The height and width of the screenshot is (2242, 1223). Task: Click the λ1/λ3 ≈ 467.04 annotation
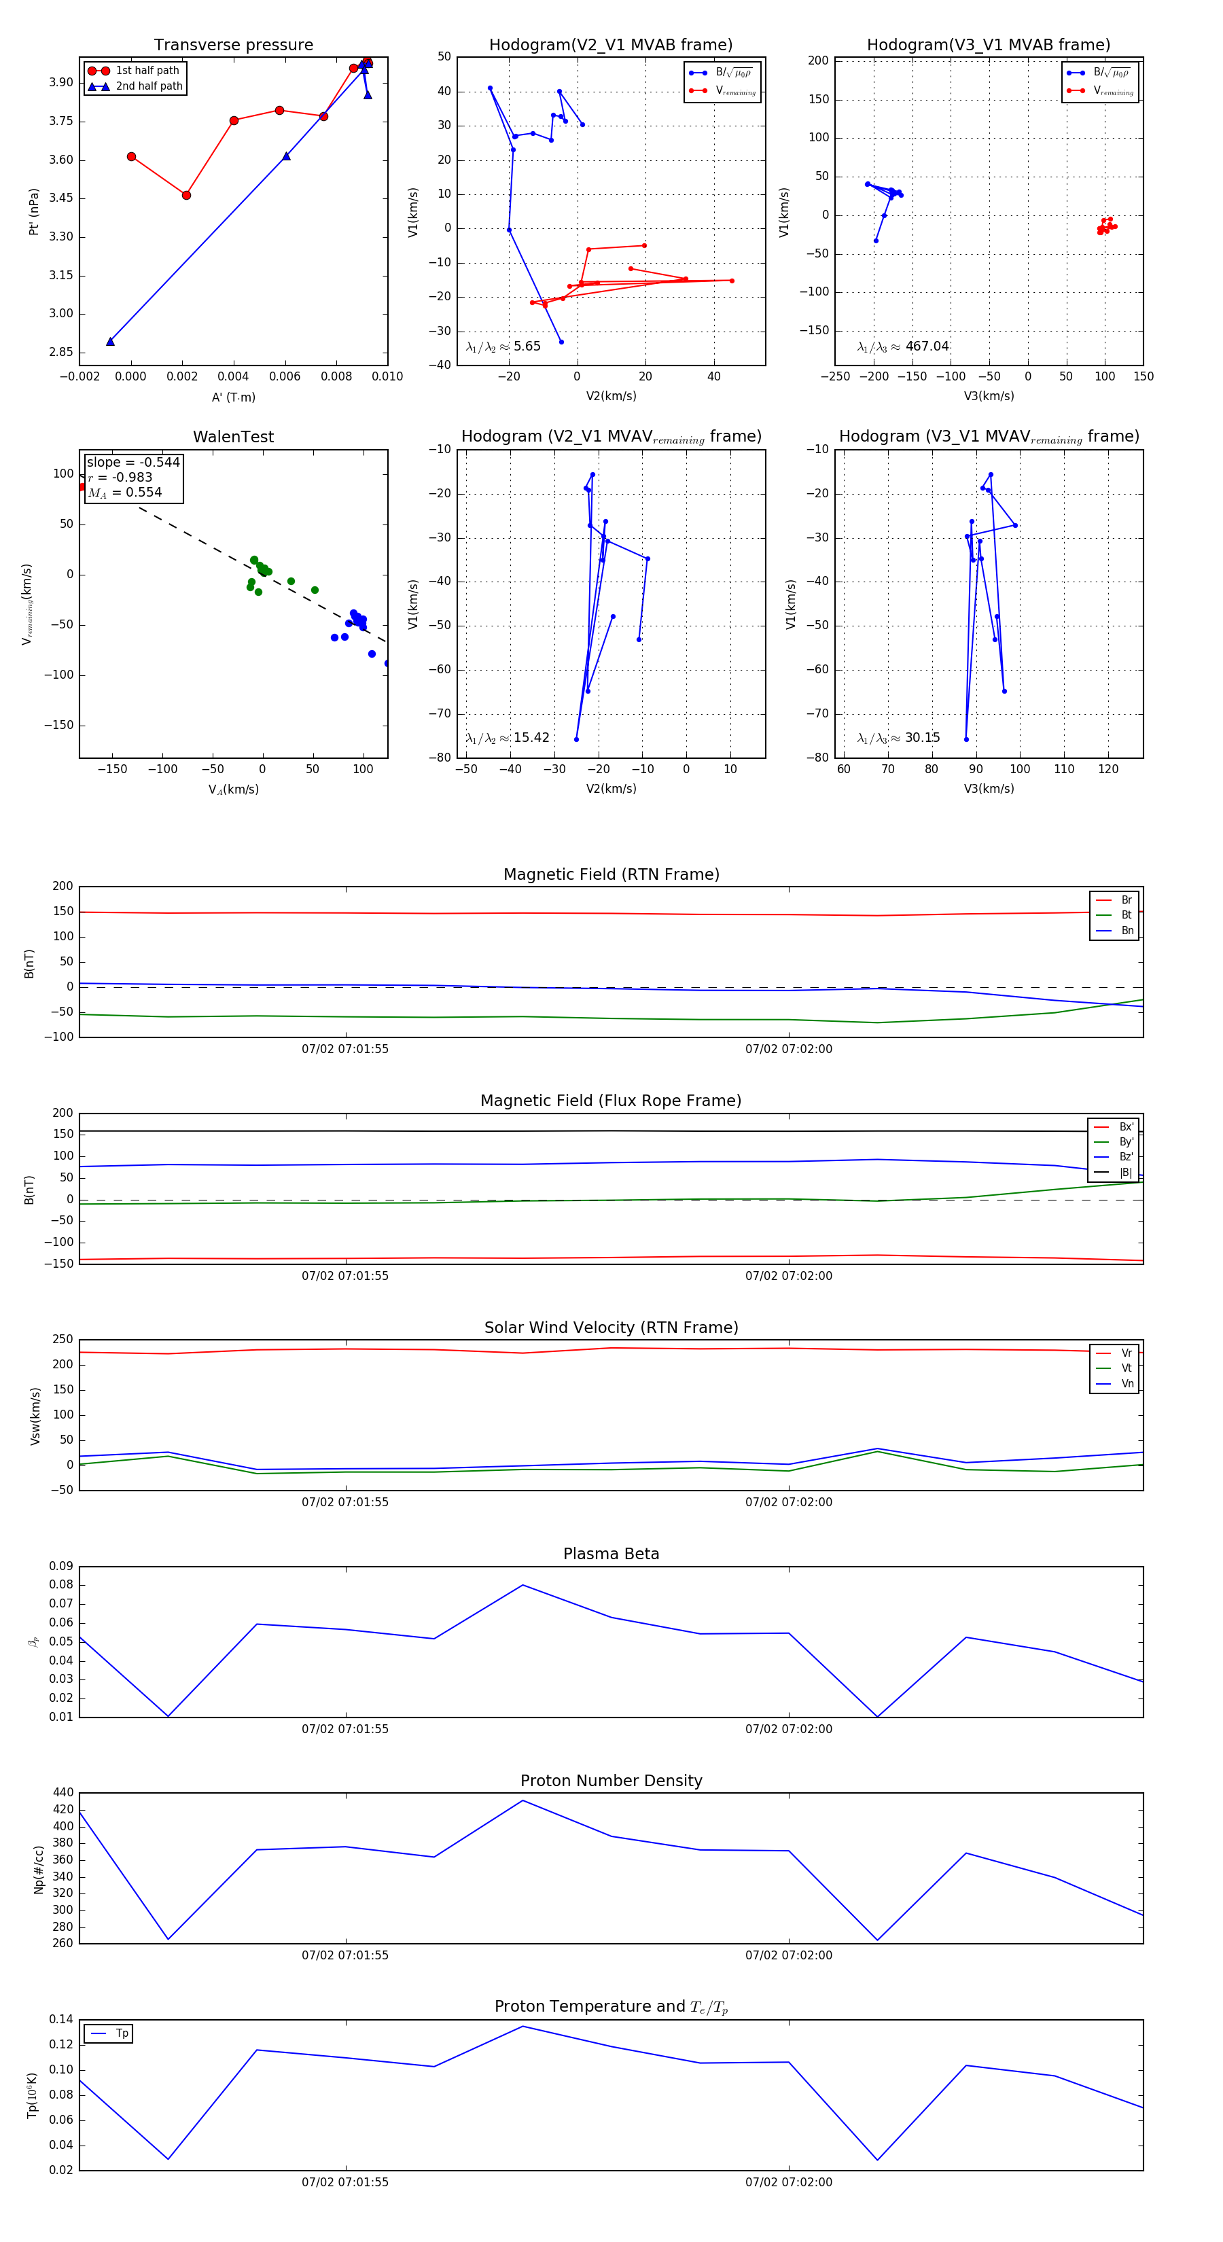coord(903,346)
